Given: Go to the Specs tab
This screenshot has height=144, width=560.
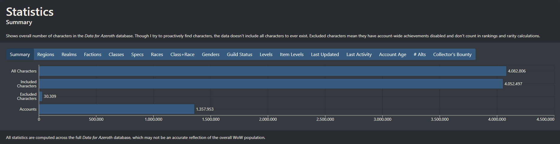Looking at the screenshot, I should pyautogui.click(x=137, y=54).
